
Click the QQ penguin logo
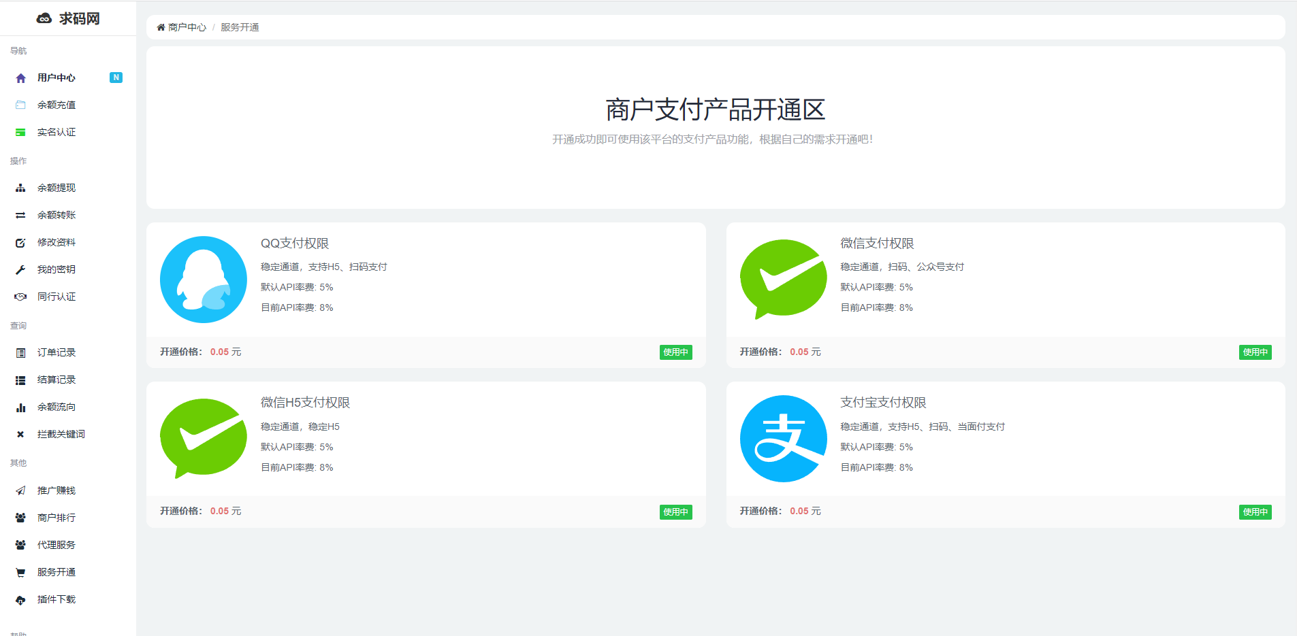pos(204,280)
